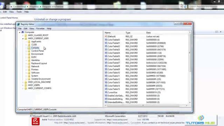Click the Avira logo in Programs window
Viewport: 224px width, 126px height.
(36, 121)
